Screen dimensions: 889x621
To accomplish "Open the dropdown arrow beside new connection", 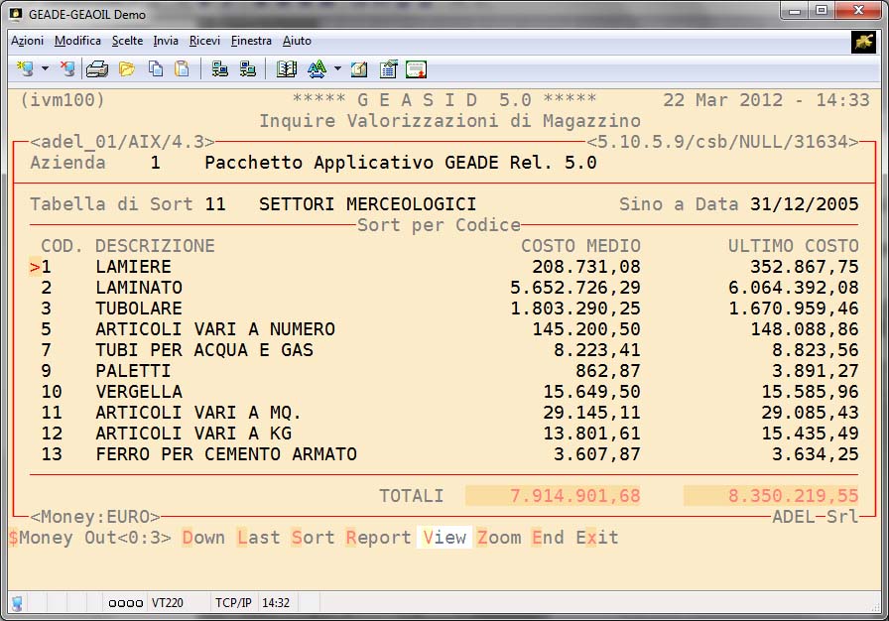I will click(45, 69).
